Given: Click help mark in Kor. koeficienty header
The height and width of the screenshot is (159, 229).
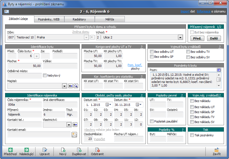Looking at the screenshot, I should pyautogui.click(x=142, y=77).
